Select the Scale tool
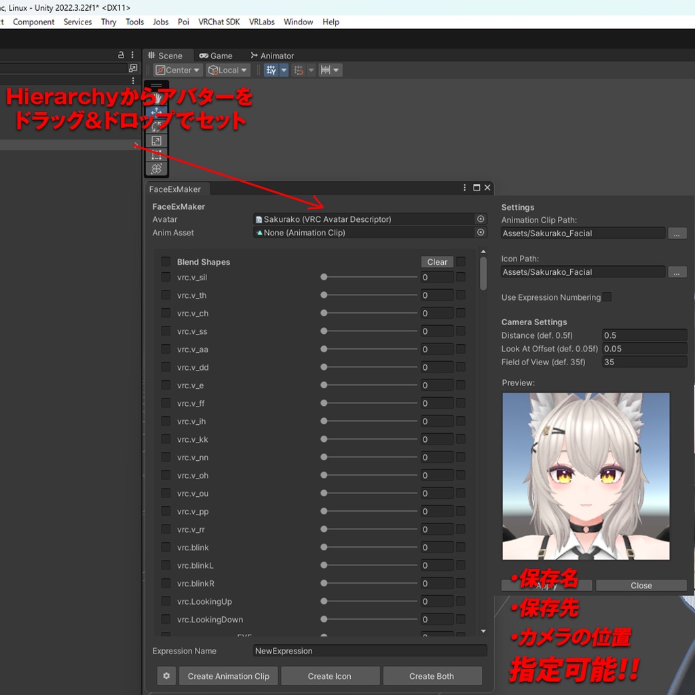The height and width of the screenshot is (695, 695). point(156,140)
